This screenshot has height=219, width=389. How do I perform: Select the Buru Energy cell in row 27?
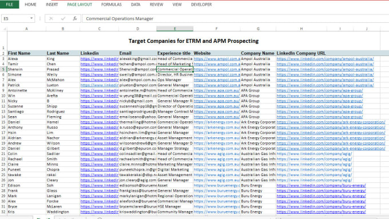pyautogui.click(x=258, y=185)
